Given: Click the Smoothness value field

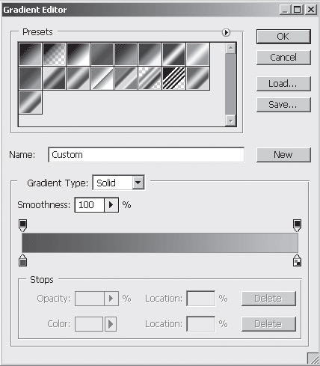Looking at the screenshot, I should (x=90, y=205).
